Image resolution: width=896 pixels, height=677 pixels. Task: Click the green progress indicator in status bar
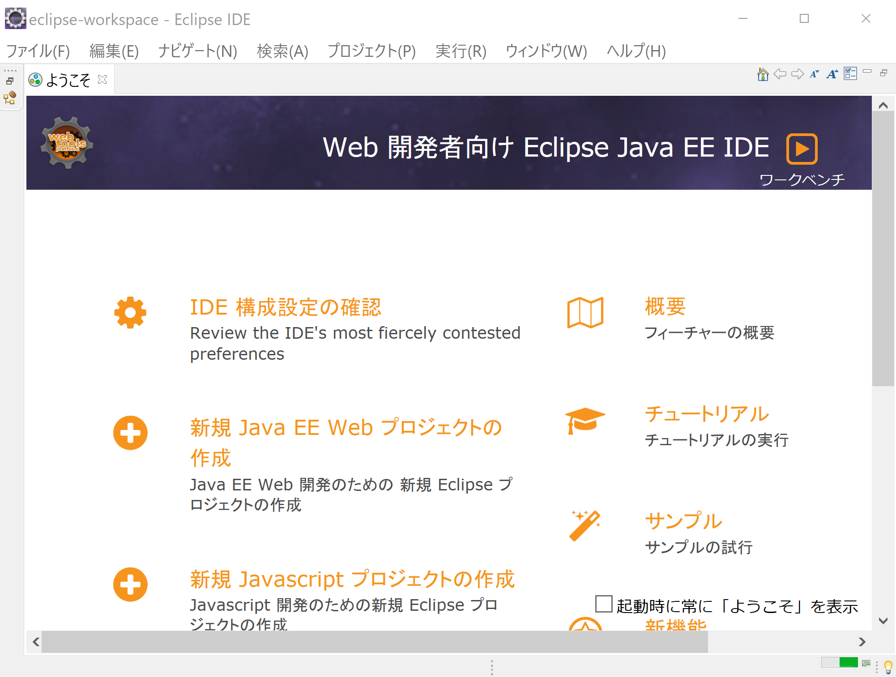pyautogui.click(x=848, y=662)
